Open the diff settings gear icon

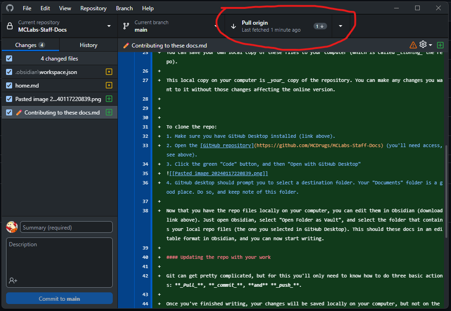423,45
